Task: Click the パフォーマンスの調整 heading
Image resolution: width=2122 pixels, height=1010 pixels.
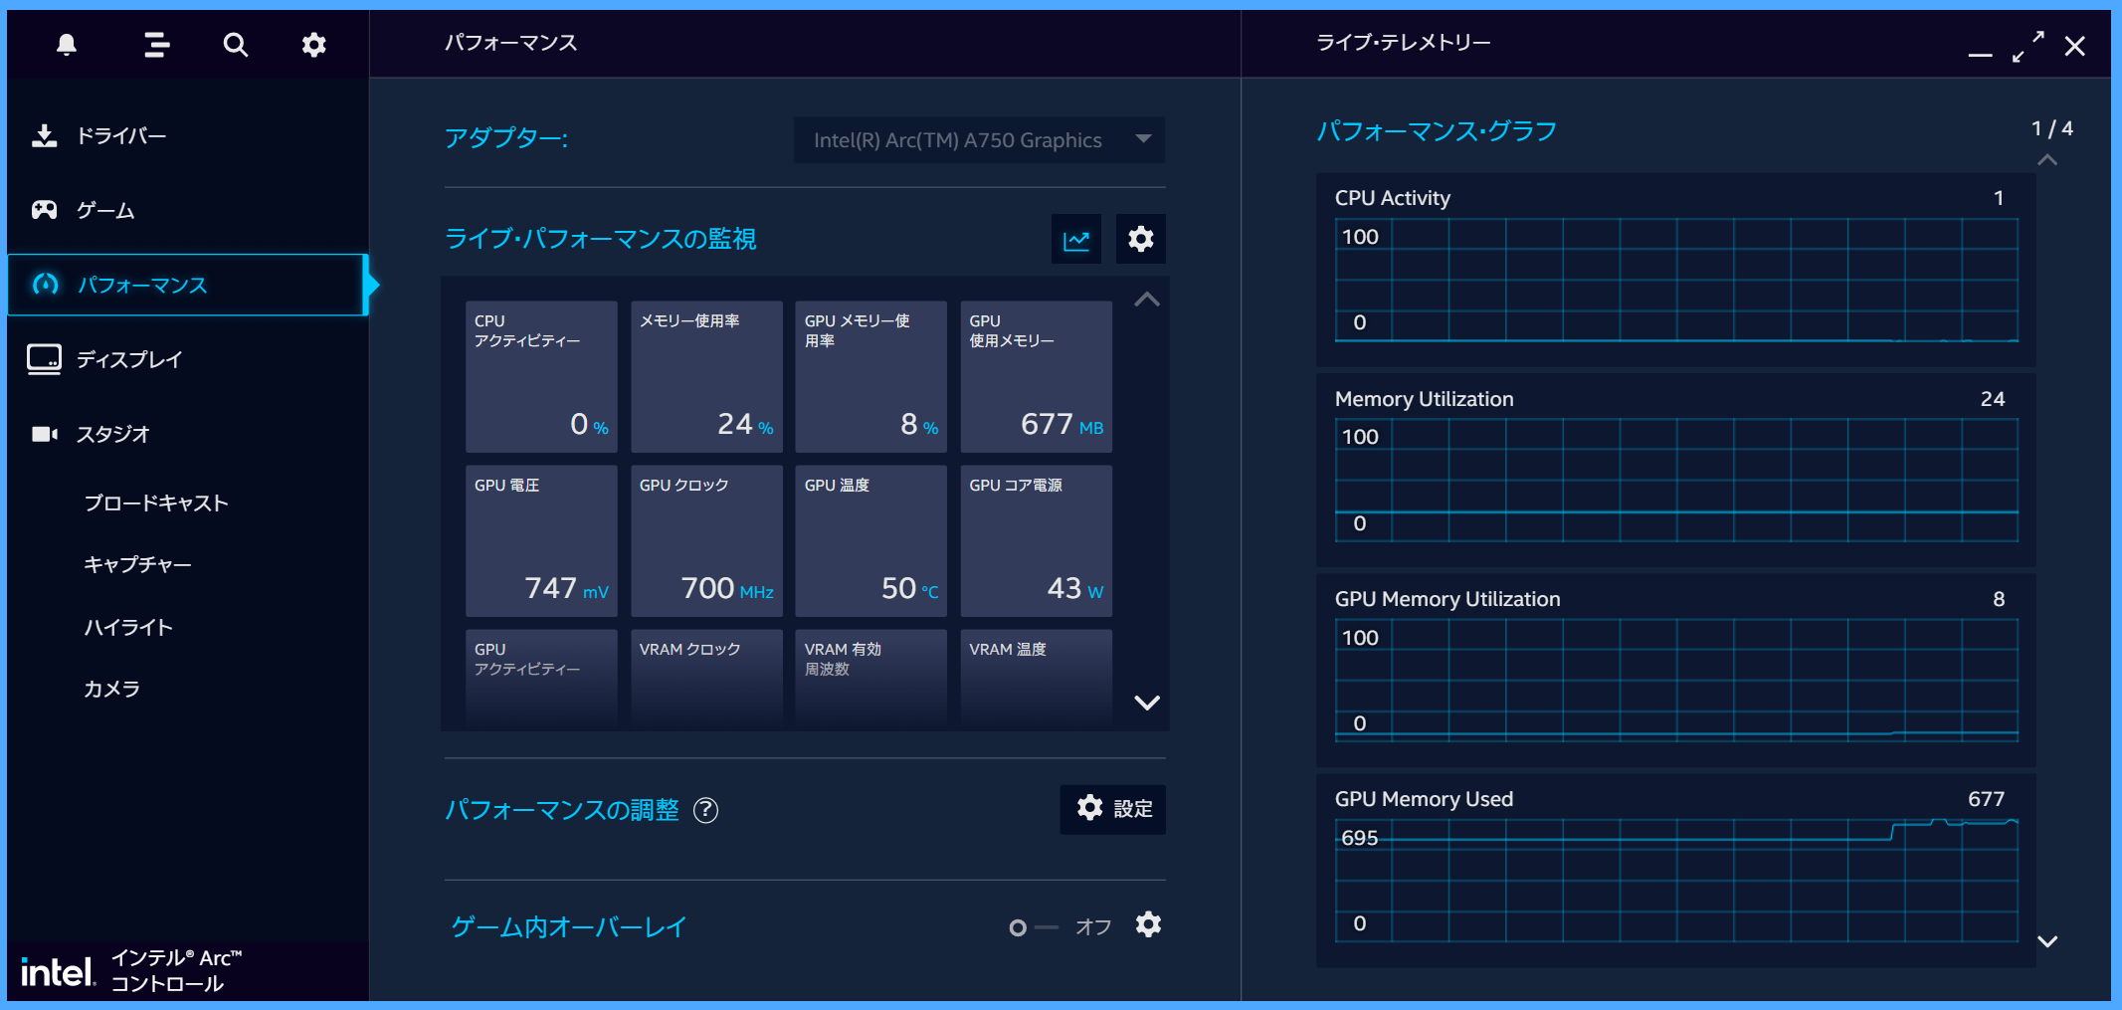Action: 562,810
